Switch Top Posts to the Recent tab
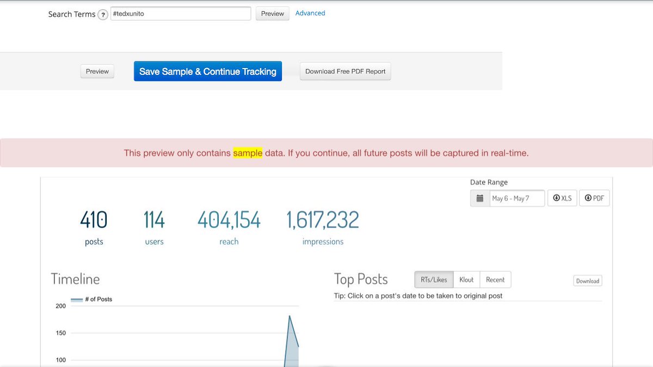653x367 pixels. (x=495, y=279)
